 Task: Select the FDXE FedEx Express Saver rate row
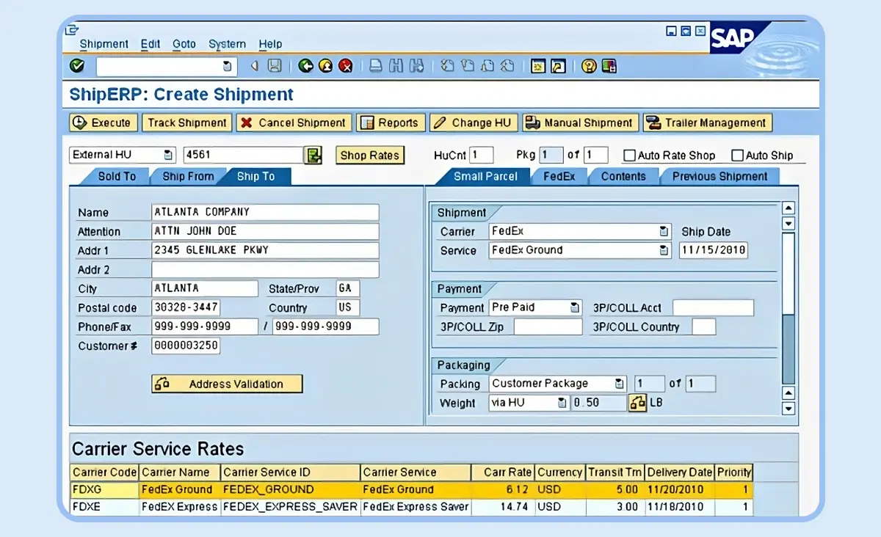point(411,507)
